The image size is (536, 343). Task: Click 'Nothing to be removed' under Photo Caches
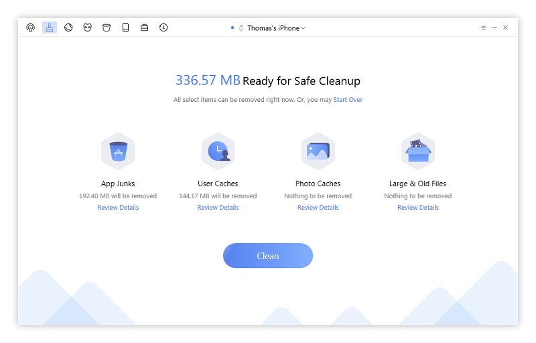pyautogui.click(x=318, y=196)
